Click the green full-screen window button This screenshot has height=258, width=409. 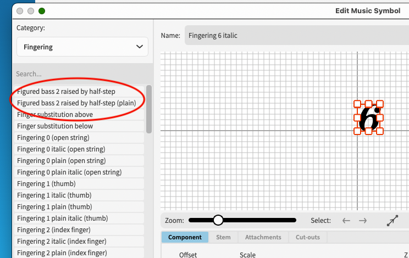coord(42,10)
